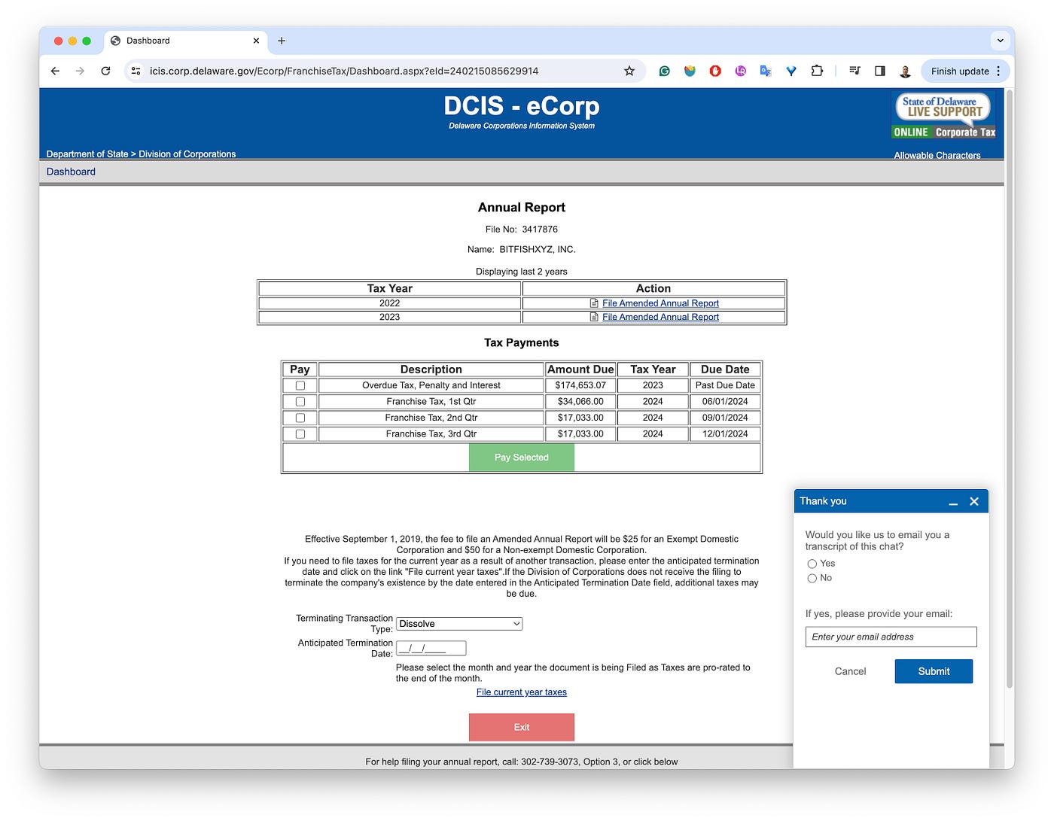The width and height of the screenshot is (1054, 821).
Task: Click the Pay Selected button
Action: 522,458
